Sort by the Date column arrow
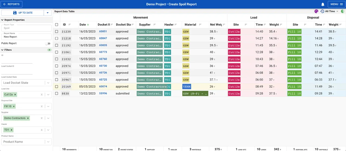The height and width of the screenshot is (151, 346). 88,25
